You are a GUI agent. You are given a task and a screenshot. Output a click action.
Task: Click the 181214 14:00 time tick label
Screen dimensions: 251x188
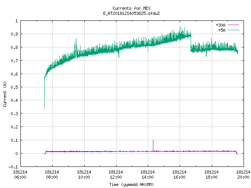pyautogui.click(x=147, y=174)
